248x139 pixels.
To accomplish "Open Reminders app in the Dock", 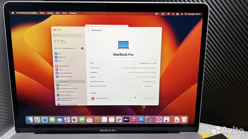I will (x=104, y=120).
